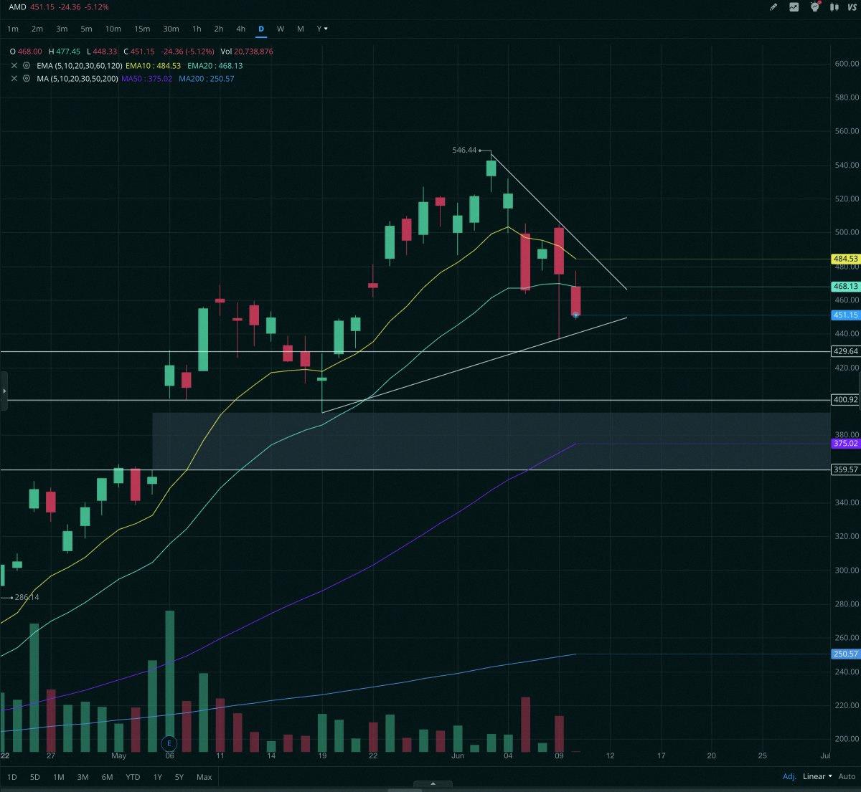861x792 pixels.
Task: Open the lightbulb ideas icon with red badge
Action: (x=814, y=6)
